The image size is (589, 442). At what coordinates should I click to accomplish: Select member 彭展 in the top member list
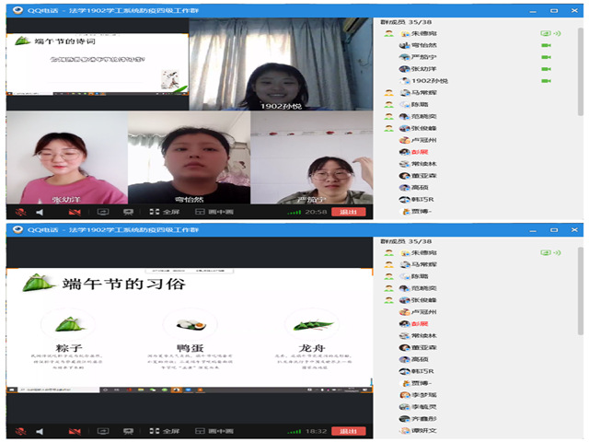click(x=420, y=152)
